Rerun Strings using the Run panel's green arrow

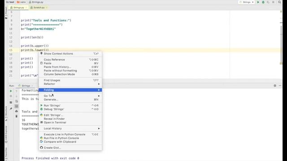[x=11, y=91]
